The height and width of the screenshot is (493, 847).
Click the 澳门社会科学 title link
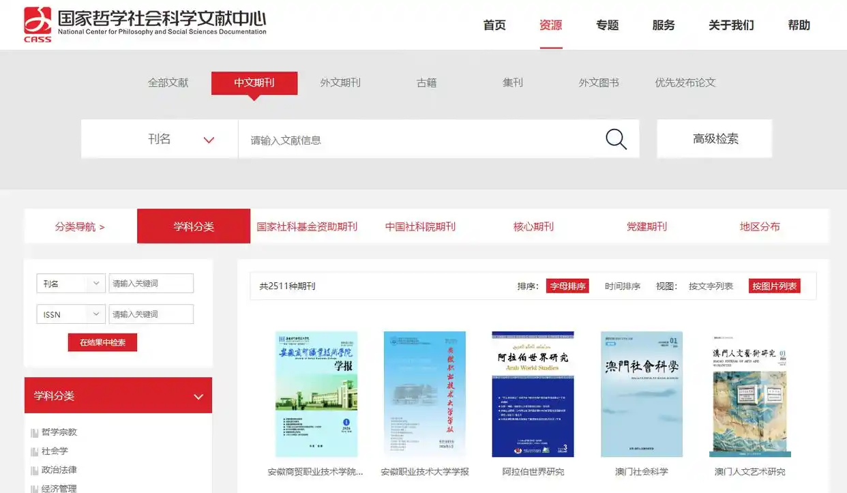tap(642, 472)
